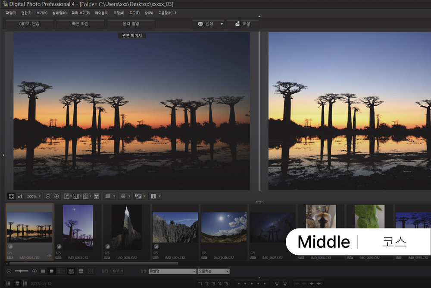Viewport: 431px width, 288px height.
Task: Select the before/after split comparison icon
Action: click(x=76, y=196)
